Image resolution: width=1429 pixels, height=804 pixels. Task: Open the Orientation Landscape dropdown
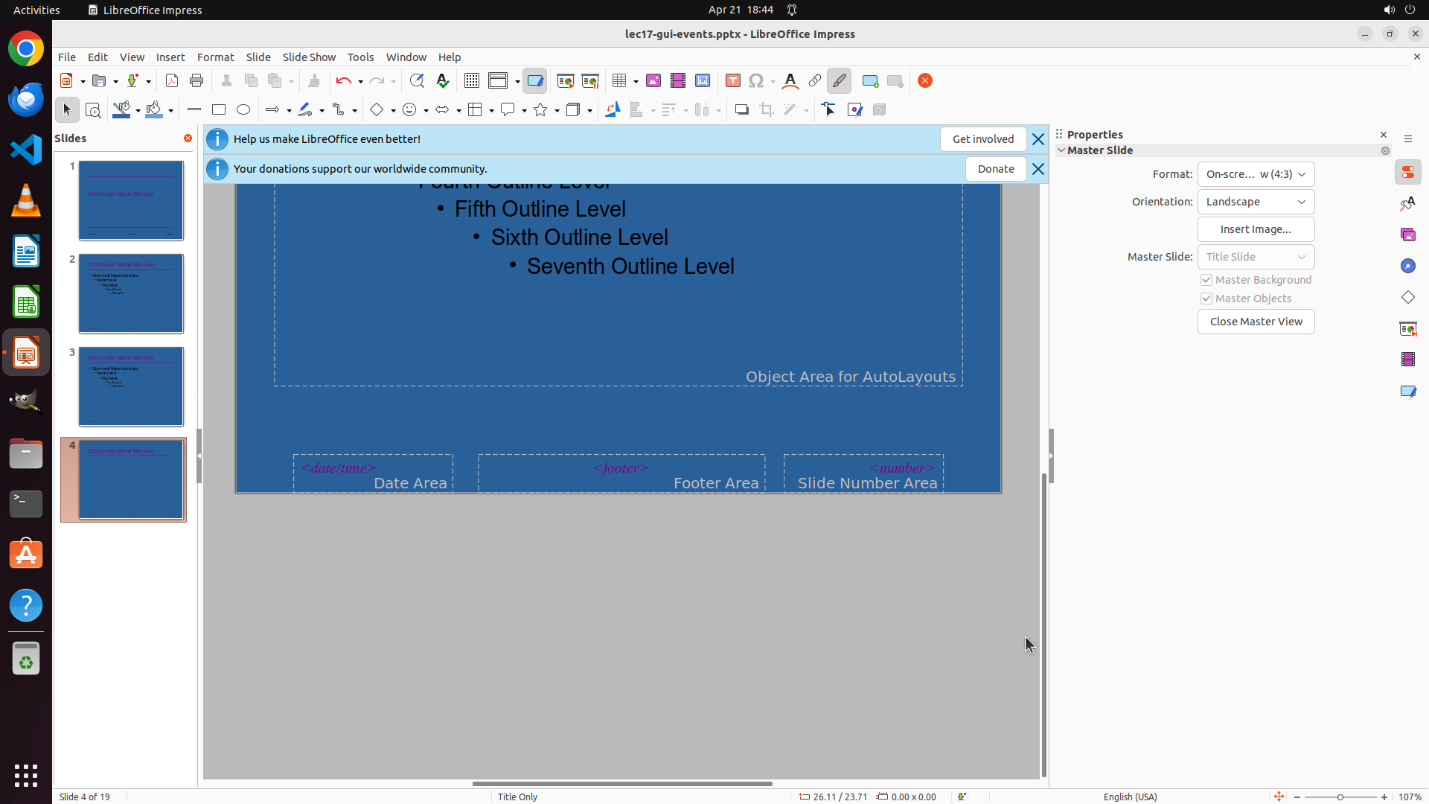[1256, 202]
